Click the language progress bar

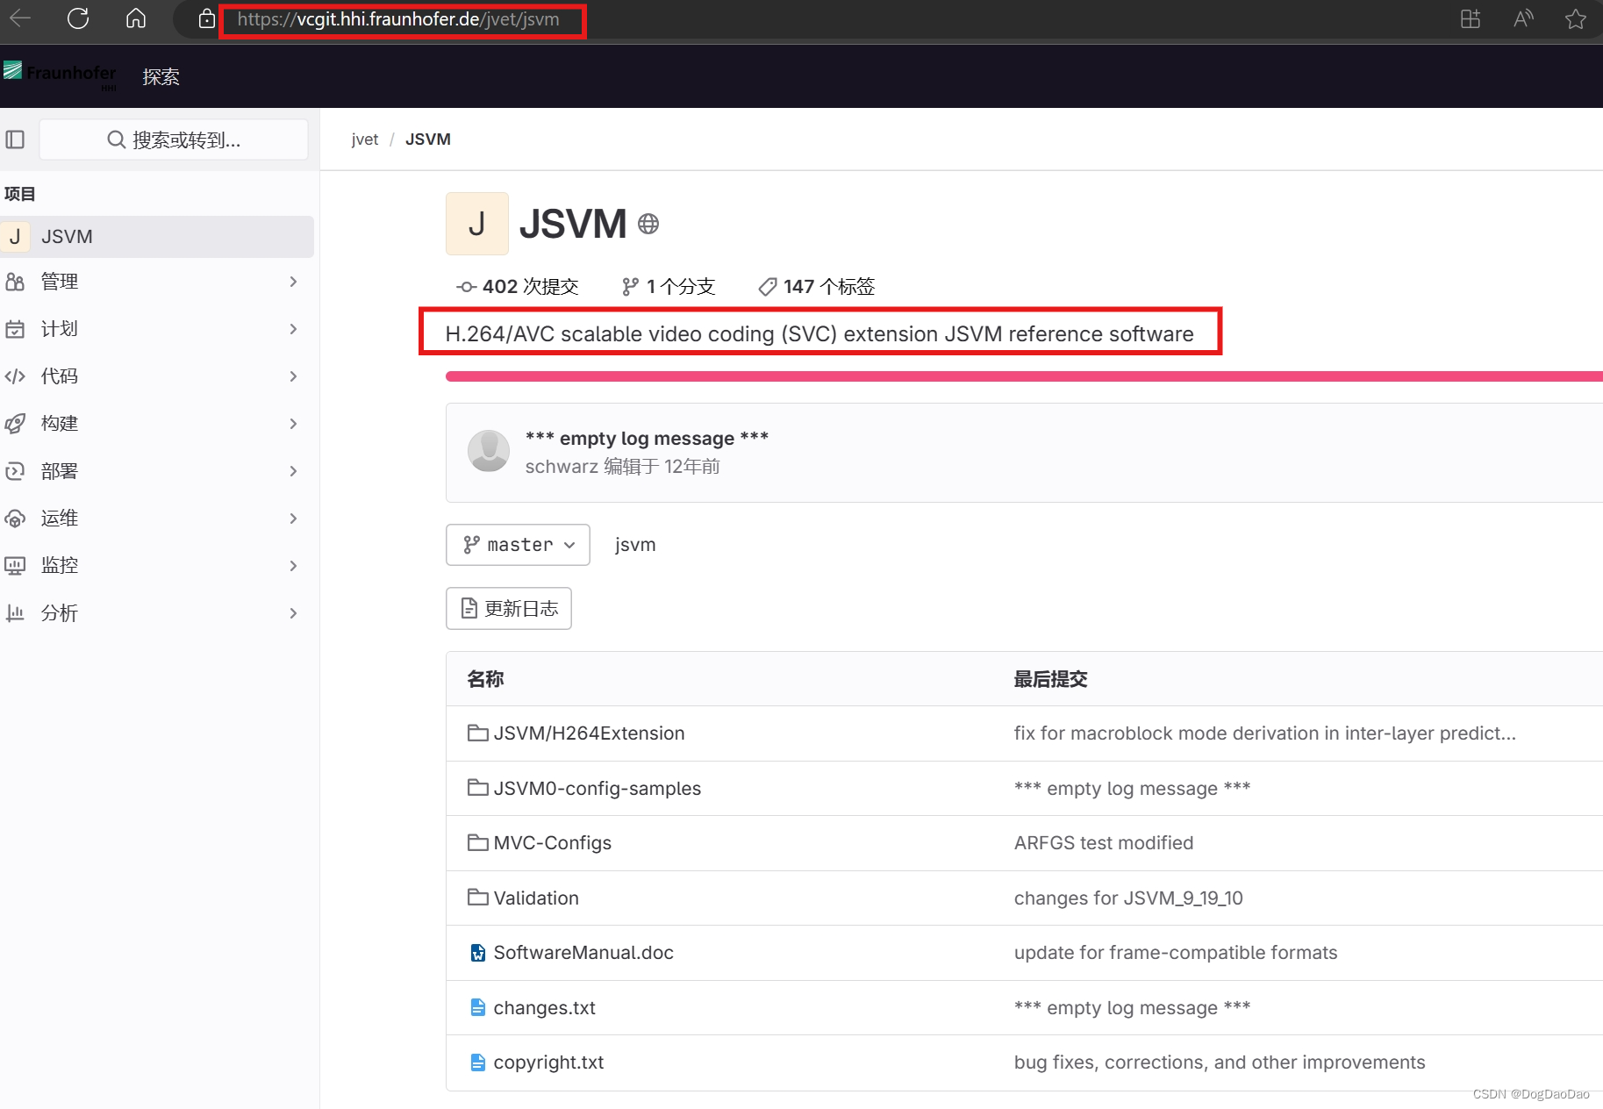(1024, 376)
